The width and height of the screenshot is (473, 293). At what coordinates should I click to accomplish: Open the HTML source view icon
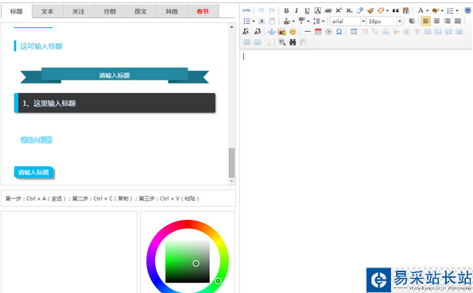(246, 10)
